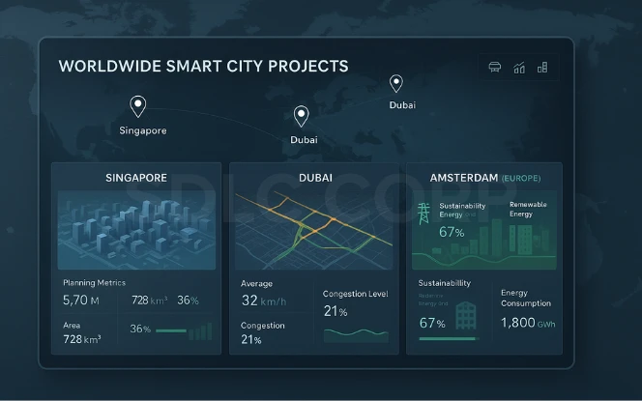Click the '21%' value under the Congestion label
This screenshot has height=401, width=642.
click(251, 339)
